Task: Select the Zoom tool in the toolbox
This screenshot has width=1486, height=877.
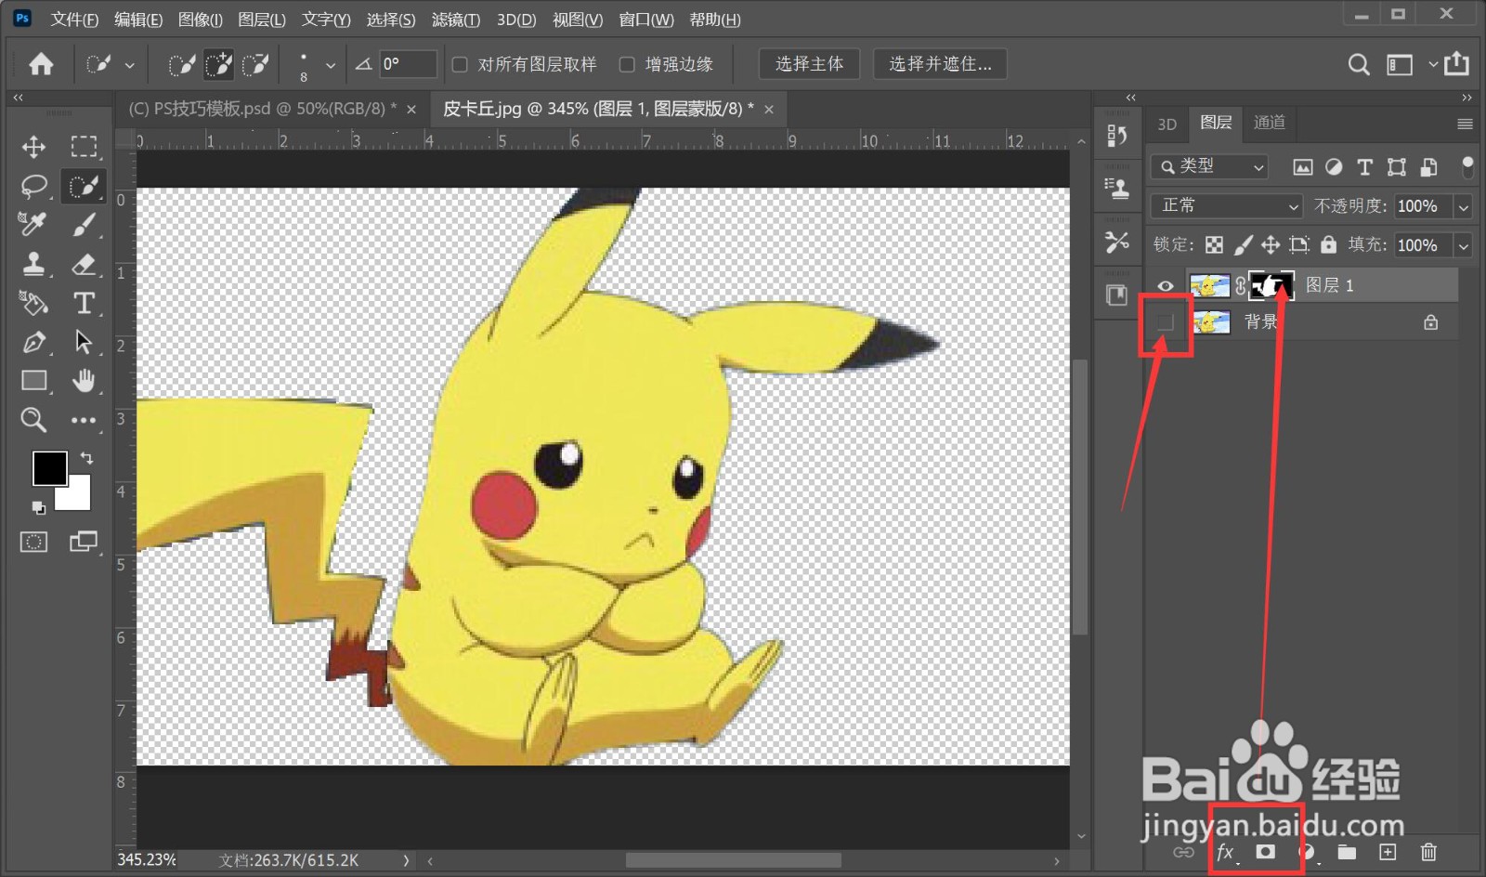Action: point(33,420)
